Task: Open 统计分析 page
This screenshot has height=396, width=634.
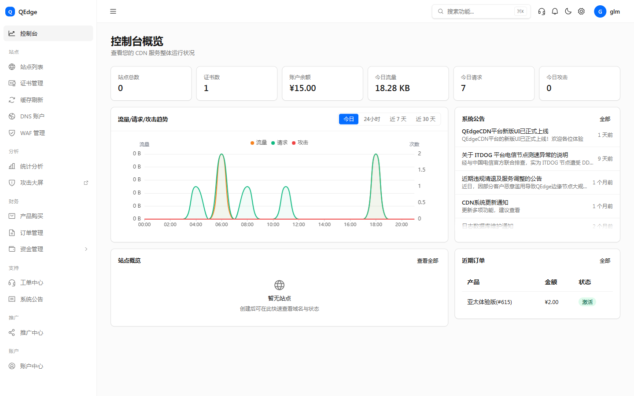Action: (48, 166)
